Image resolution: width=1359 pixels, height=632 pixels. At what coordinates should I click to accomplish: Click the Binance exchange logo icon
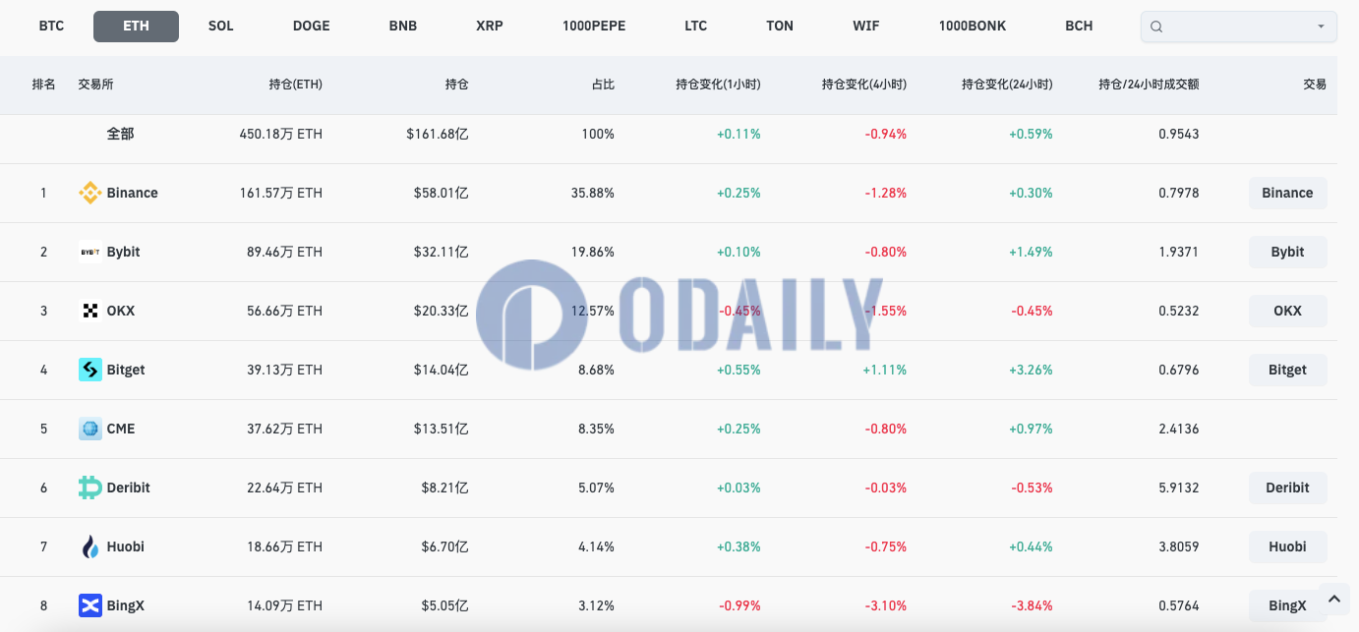point(89,193)
